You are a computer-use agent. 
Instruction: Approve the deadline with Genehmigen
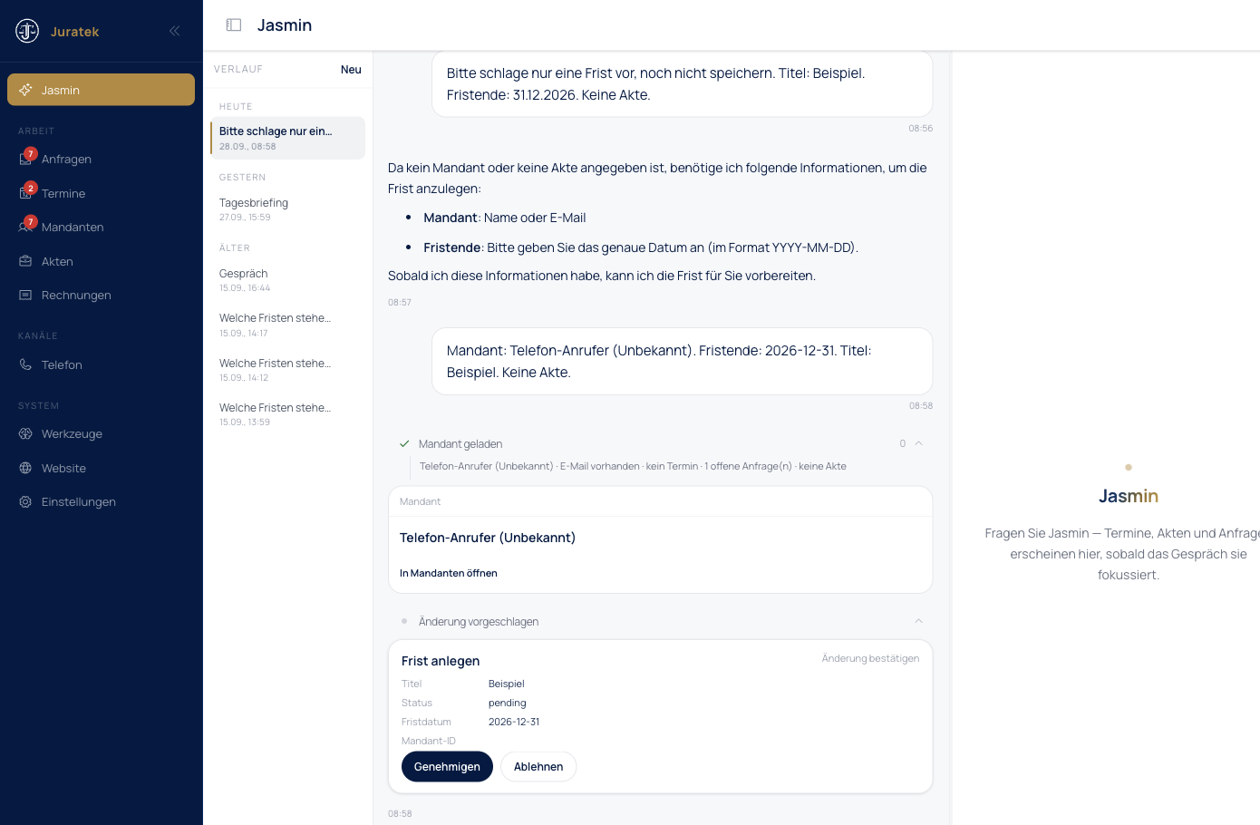[447, 767]
